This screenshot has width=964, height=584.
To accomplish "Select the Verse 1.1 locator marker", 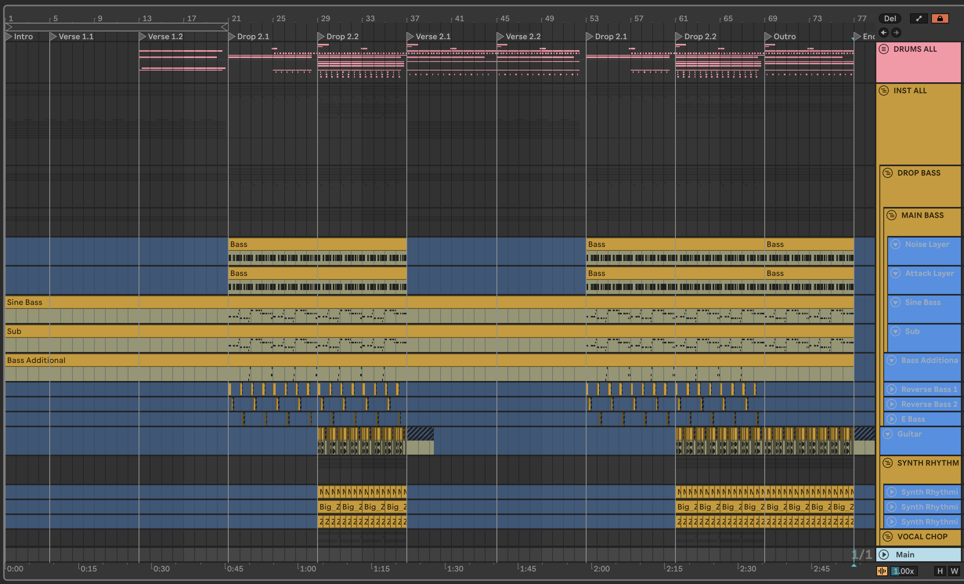I will (x=54, y=36).
